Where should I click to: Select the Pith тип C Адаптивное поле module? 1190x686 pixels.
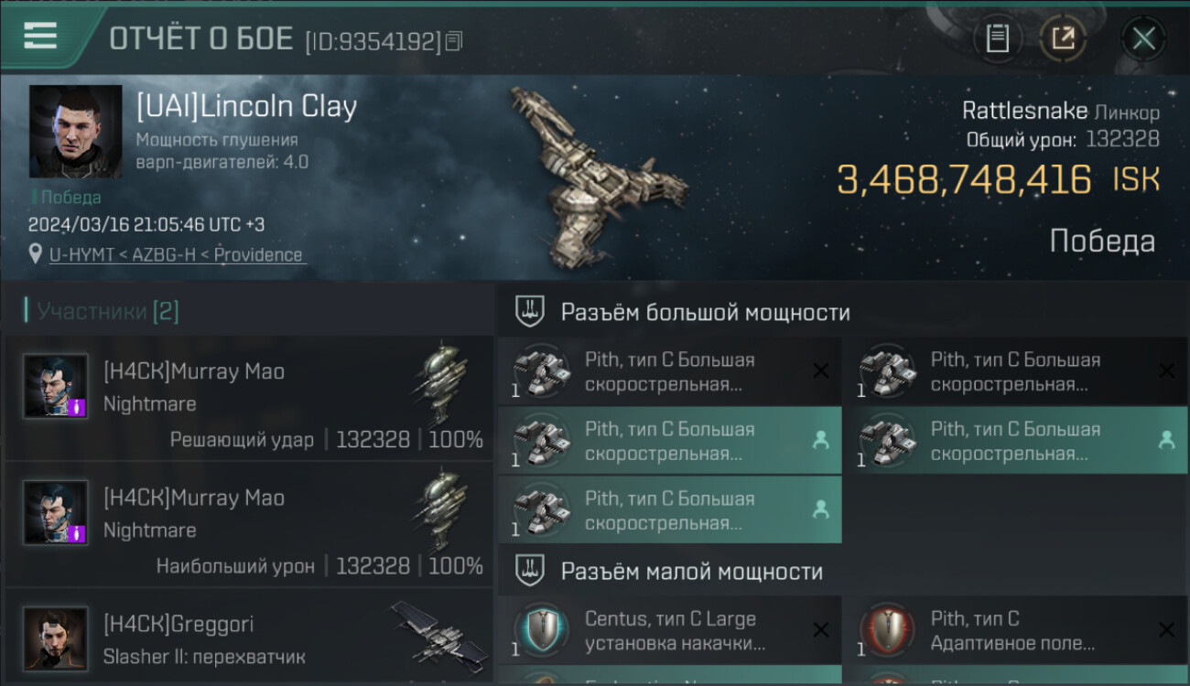click(1013, 630)
